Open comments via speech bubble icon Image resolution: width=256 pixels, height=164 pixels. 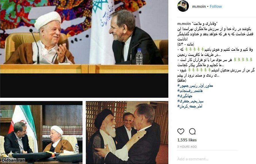[x=192, y=131]
